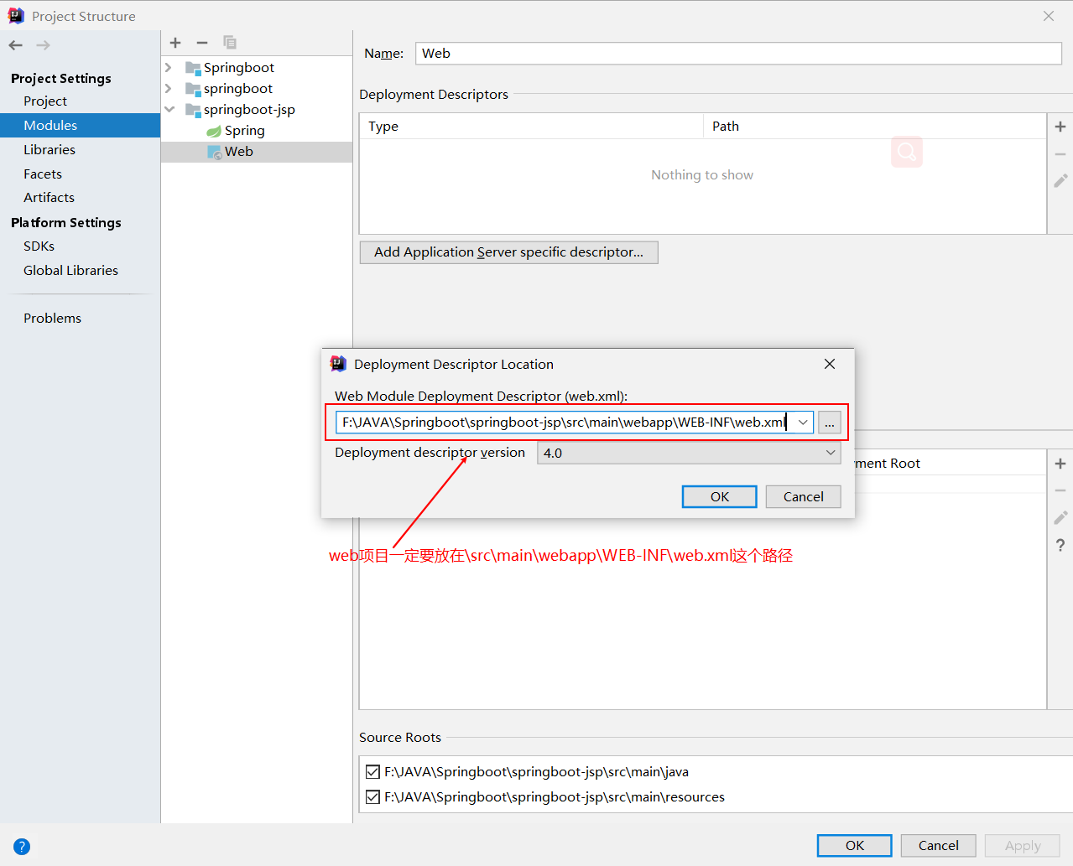Edit web resource directory with the pencil icon
This screenshot has height=866, width=1073.
click(x=1060, y=518)
